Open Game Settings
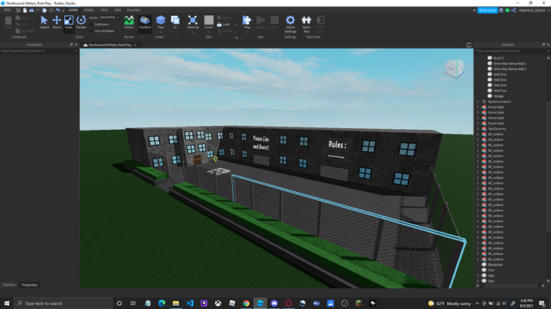Viewport: 551px width, 309px height. [x=290, y=24]
